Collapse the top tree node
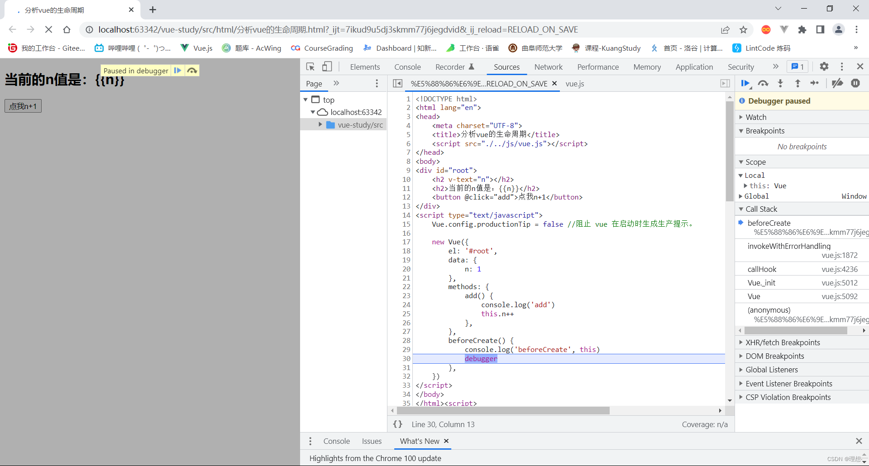 point(306,100)
